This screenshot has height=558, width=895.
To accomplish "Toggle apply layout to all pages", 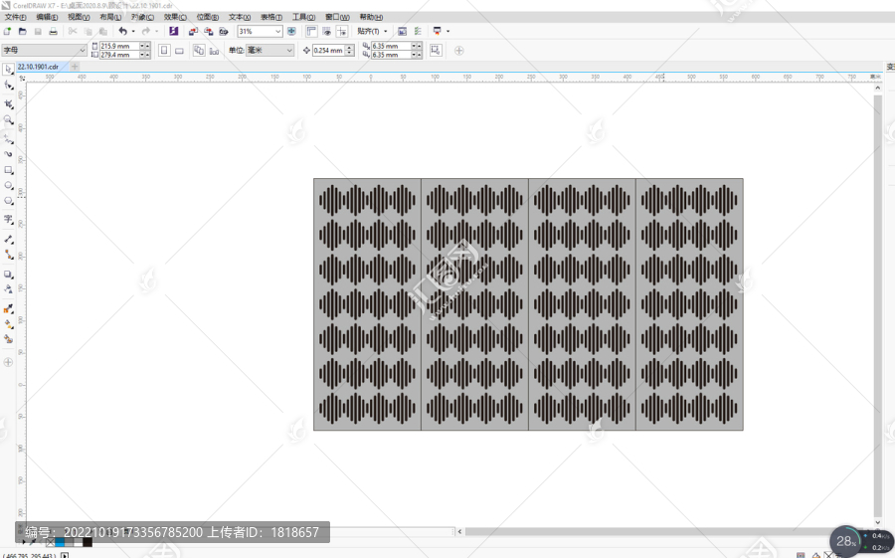I will (199, 51).
